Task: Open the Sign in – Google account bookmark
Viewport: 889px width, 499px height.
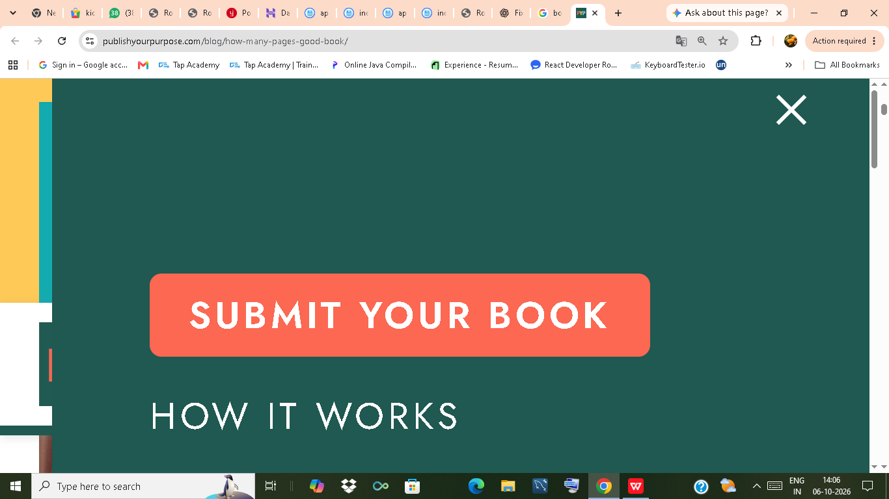Action: pyautogui.click(x=83, y=65)
